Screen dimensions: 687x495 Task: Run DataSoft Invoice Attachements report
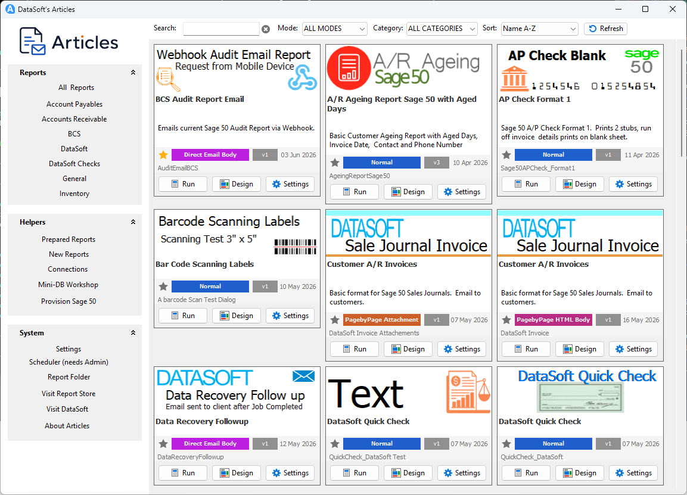point(355,349)
